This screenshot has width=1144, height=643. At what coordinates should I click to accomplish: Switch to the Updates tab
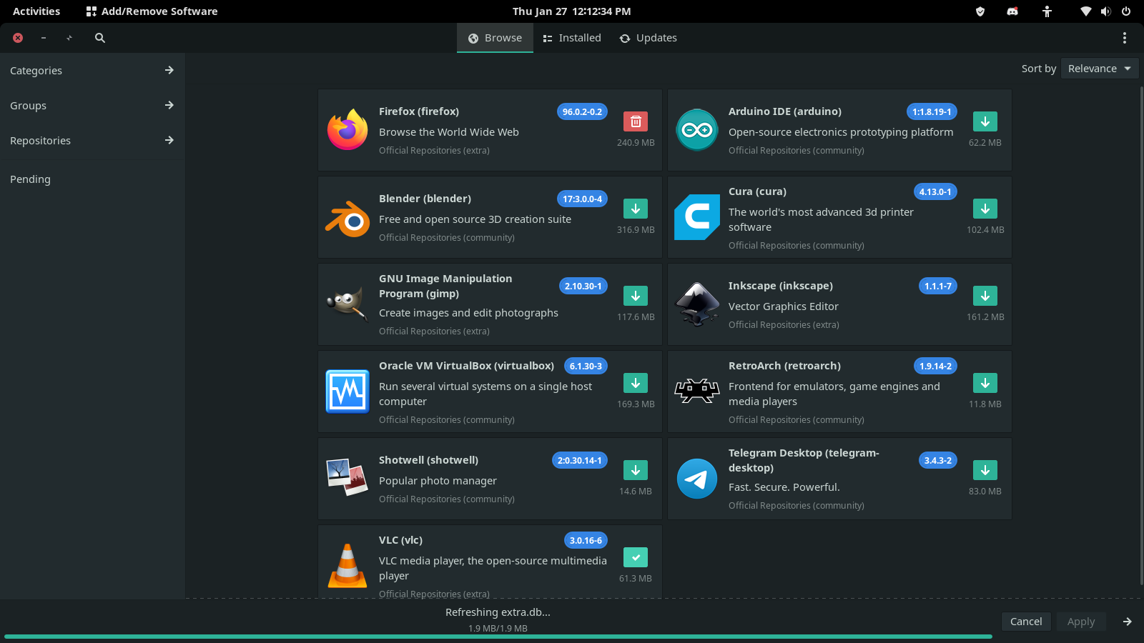point(649,38)
